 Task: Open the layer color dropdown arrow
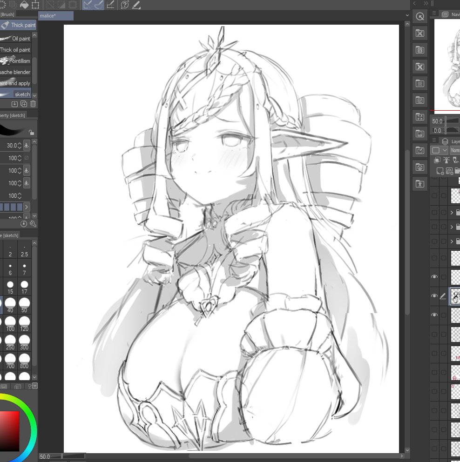(445, 150)
